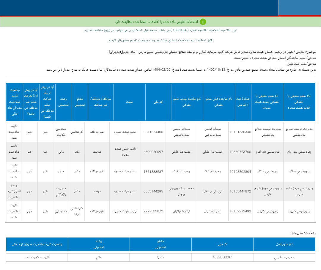Click the 'نایب رئیس هیئت مدیره' position cell
321x270 pixels.
tap(125, 152)
